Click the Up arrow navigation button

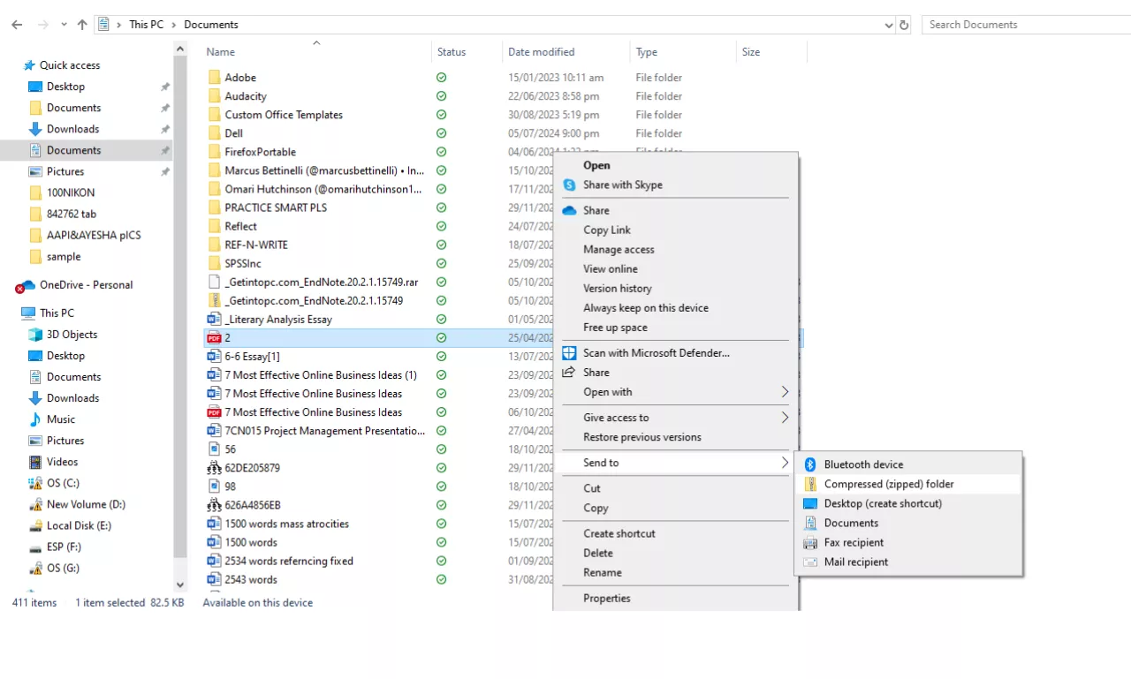pyautogui.click(x=82, y=25)
